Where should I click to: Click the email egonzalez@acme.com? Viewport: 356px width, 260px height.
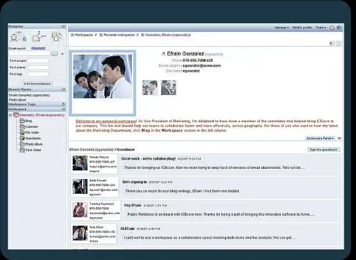[x=201, y=66]
